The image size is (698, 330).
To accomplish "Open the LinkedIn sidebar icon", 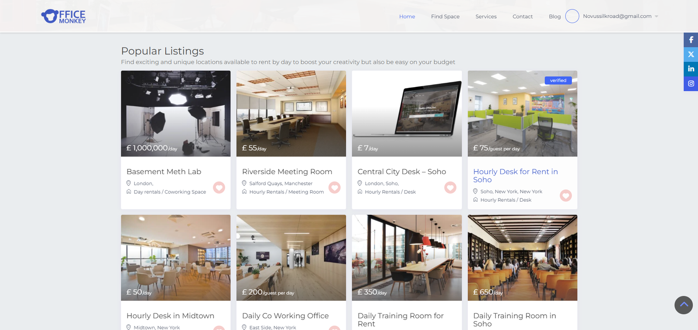I will pyautogui.click(x=691, y=69).
